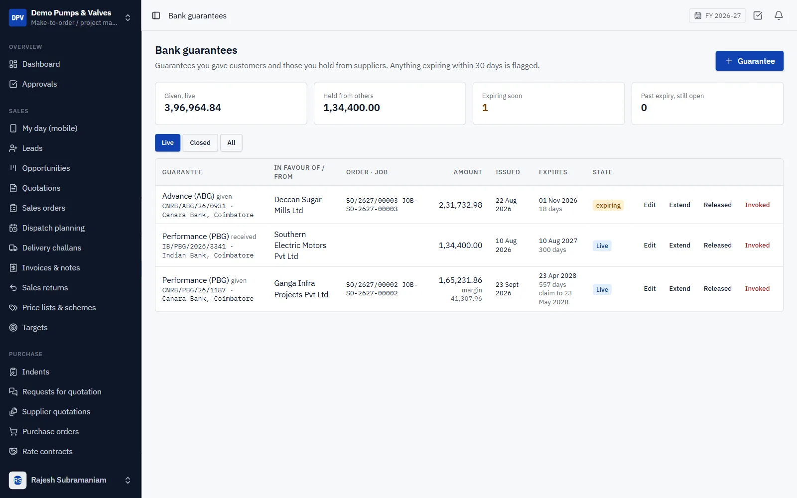
Task: Mark Deccan Sugar Mills guarantee Invoked
Action: (757, 205)
